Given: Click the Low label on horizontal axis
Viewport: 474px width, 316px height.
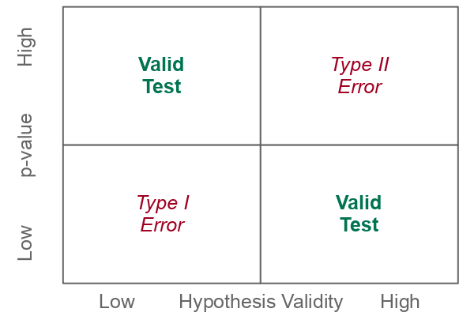Looking at the screenshot, I should (x=117, y=302).
